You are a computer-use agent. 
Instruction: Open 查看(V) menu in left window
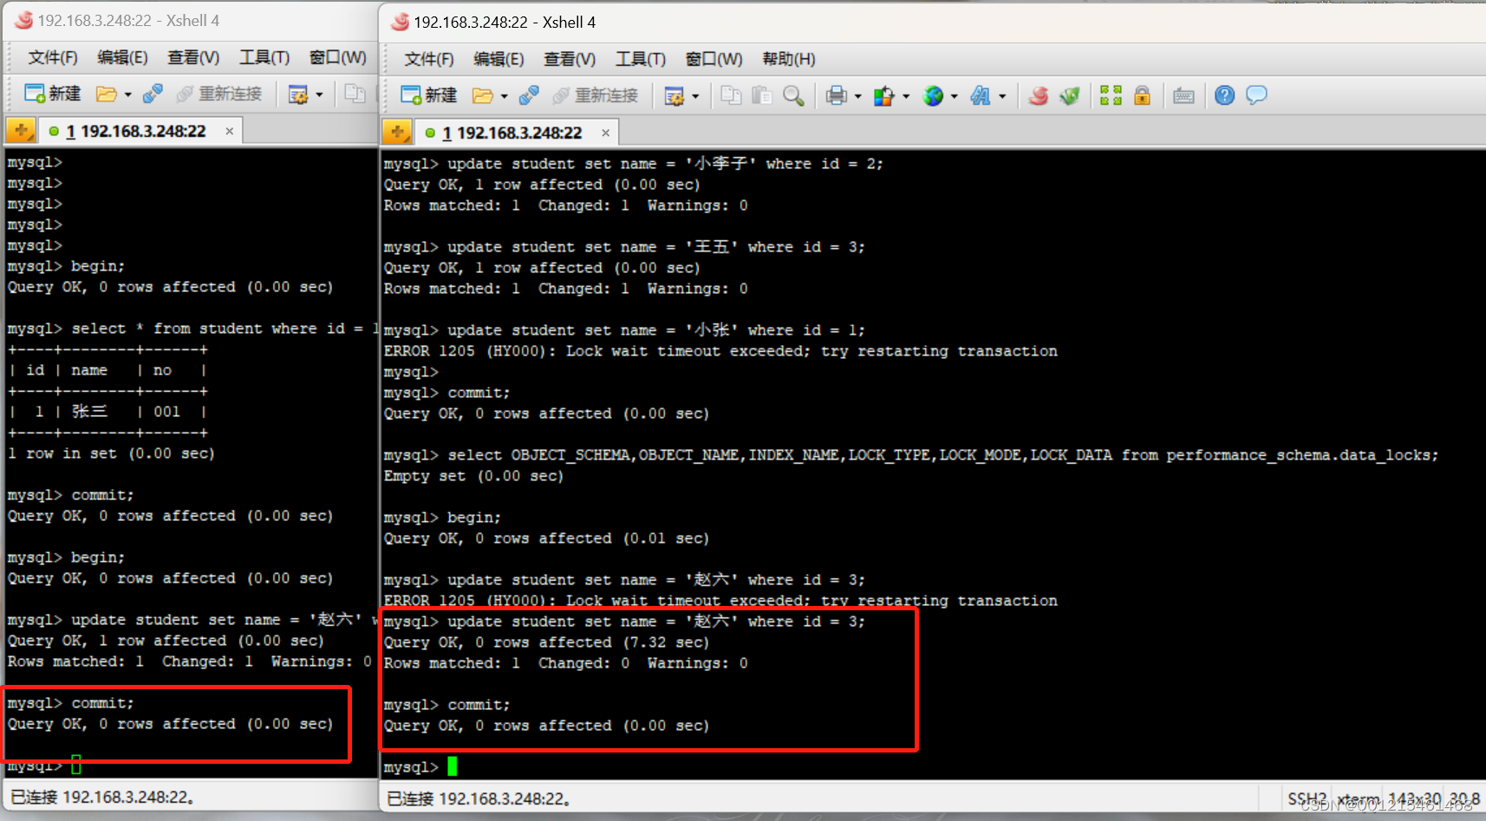193,57
